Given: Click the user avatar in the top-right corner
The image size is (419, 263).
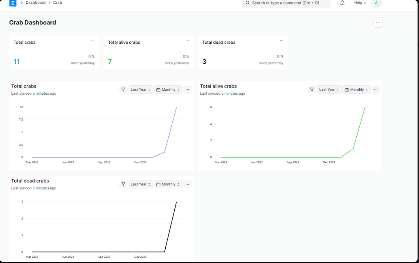Looking at the screenshot, I should click(x=376, y=3).
